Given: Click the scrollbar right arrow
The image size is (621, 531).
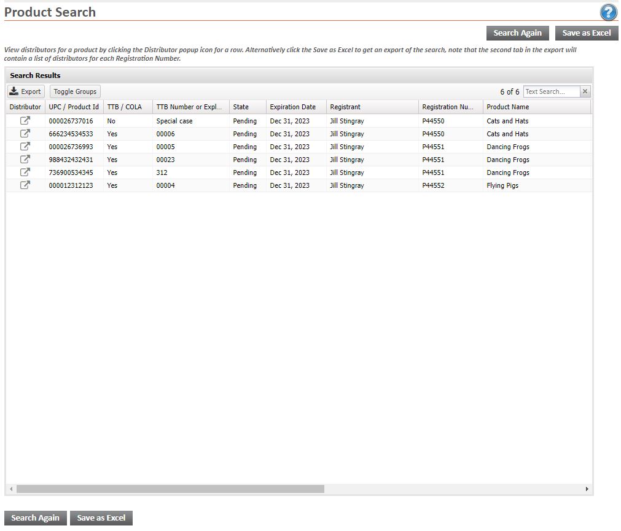Looking at the screenshot, I should [x=587, y=489].
